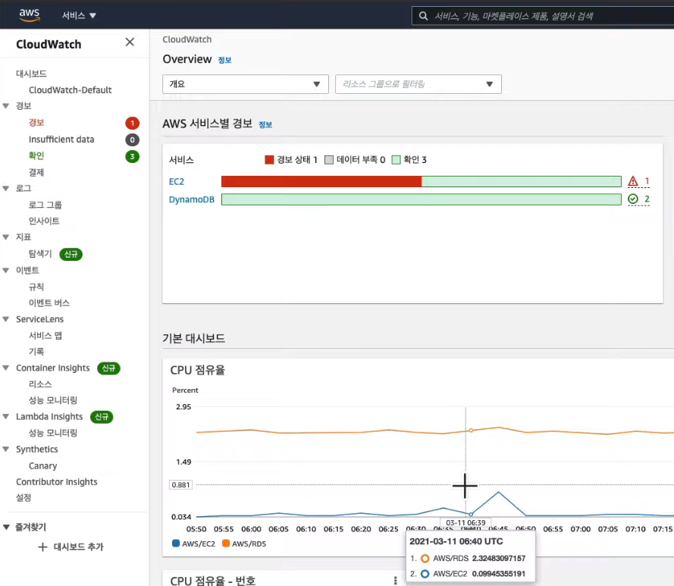The image size is (674, 586).
Task: Open the 결제 billing alarms item
Action: point(36,172)
